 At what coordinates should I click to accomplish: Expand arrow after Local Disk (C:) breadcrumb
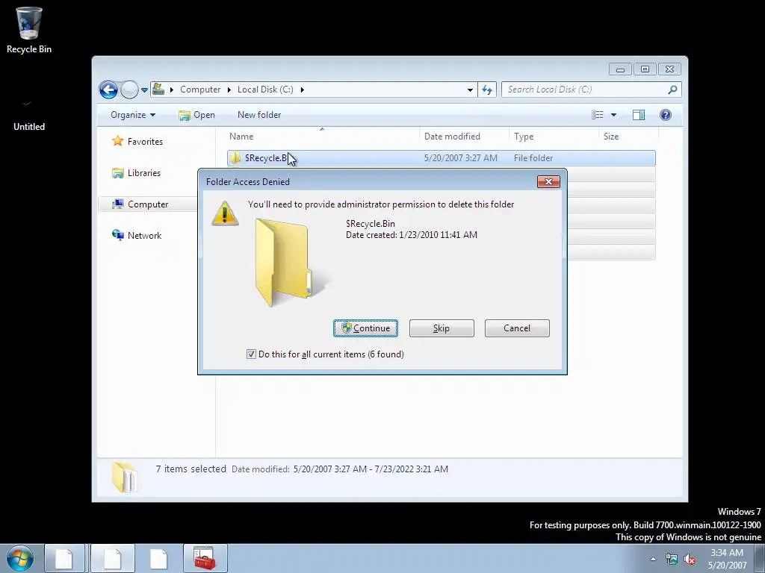[303, 90]
